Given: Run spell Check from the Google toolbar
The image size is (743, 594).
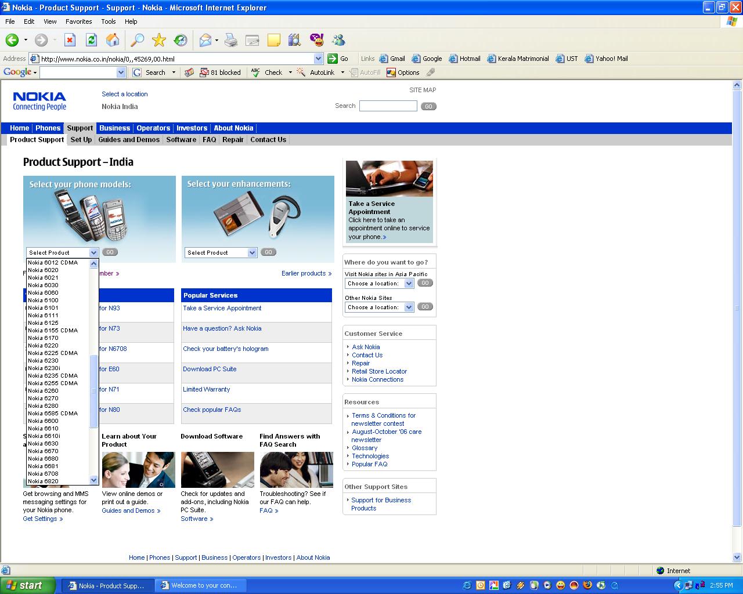Looking at the screenshot, I should tap(267, 73).
